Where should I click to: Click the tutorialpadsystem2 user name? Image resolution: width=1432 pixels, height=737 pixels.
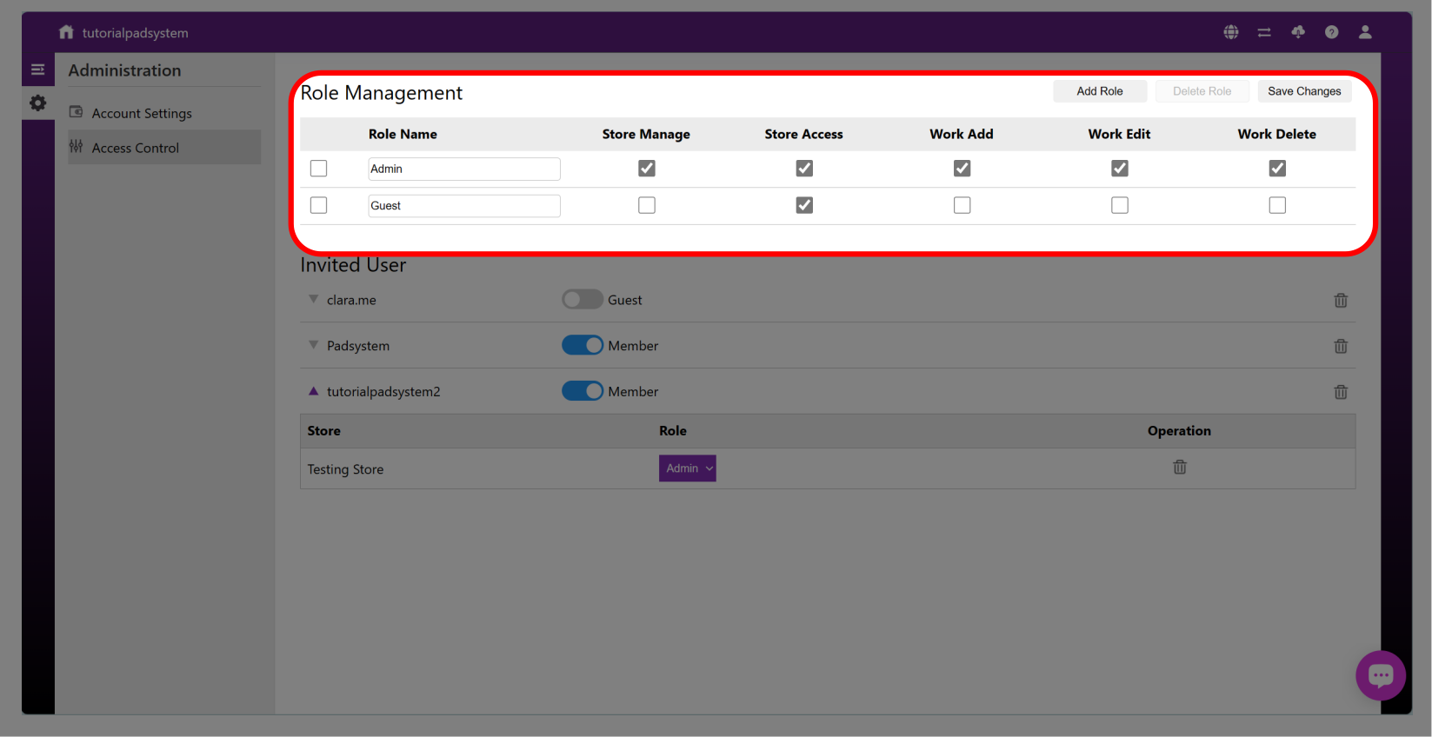(383, 392)
